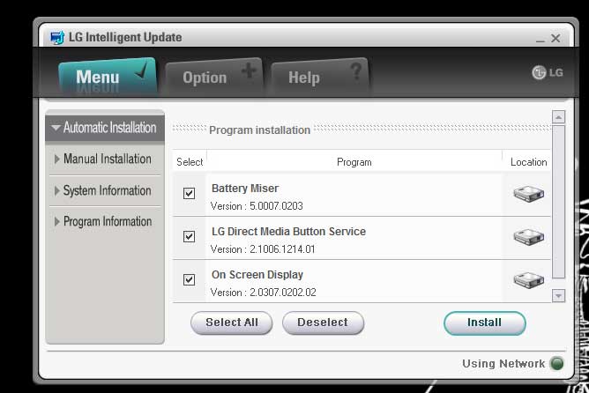This screenshot has width=589, height=393.
Task: Click the scrollbar up arrow
Action: click(558, 117)
